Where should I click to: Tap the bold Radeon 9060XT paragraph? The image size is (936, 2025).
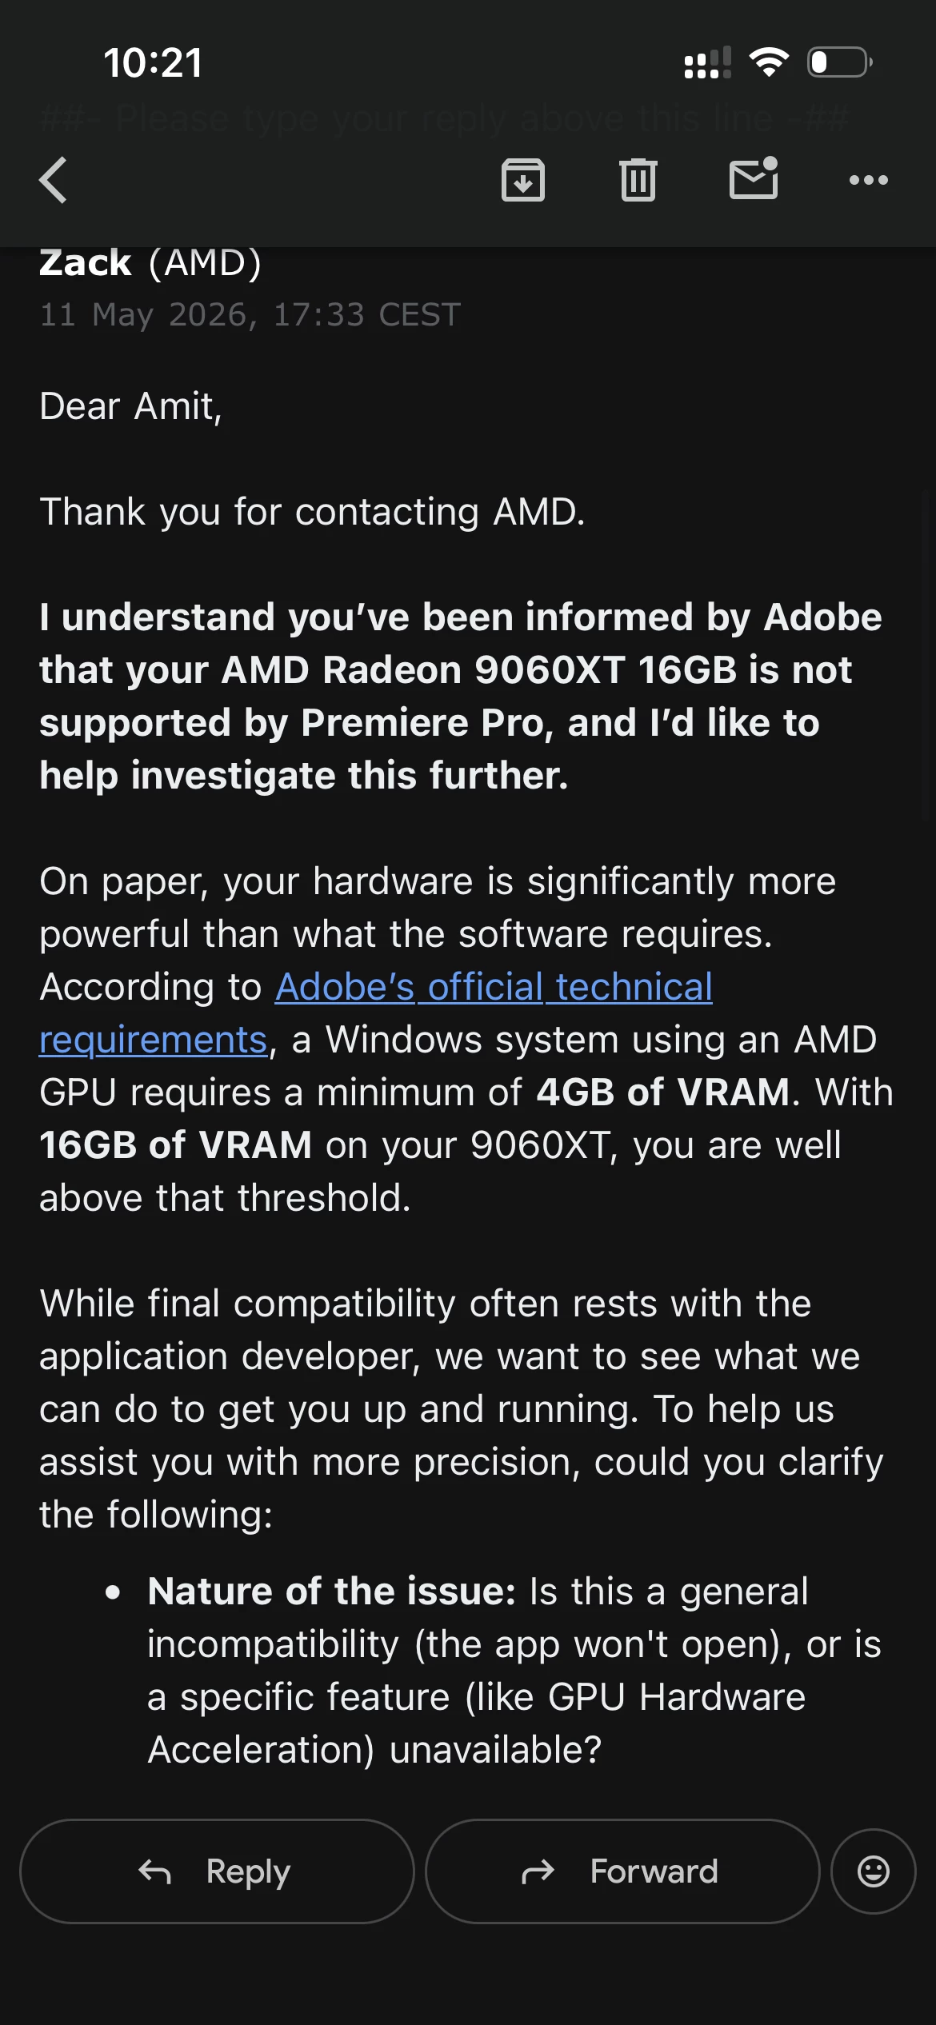(x=461, y=696)
